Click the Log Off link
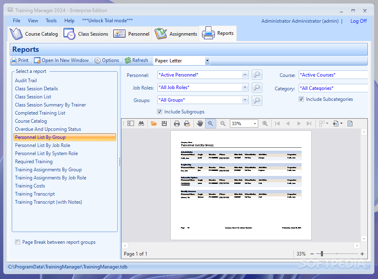This screenshot has width=378, height=279. [x=359, y=21]
